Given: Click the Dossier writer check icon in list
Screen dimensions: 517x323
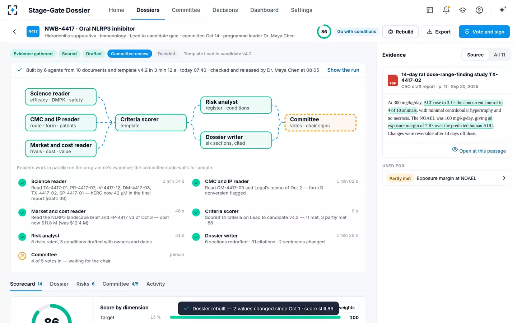Looking at the screenshot, I should (196, 237).
